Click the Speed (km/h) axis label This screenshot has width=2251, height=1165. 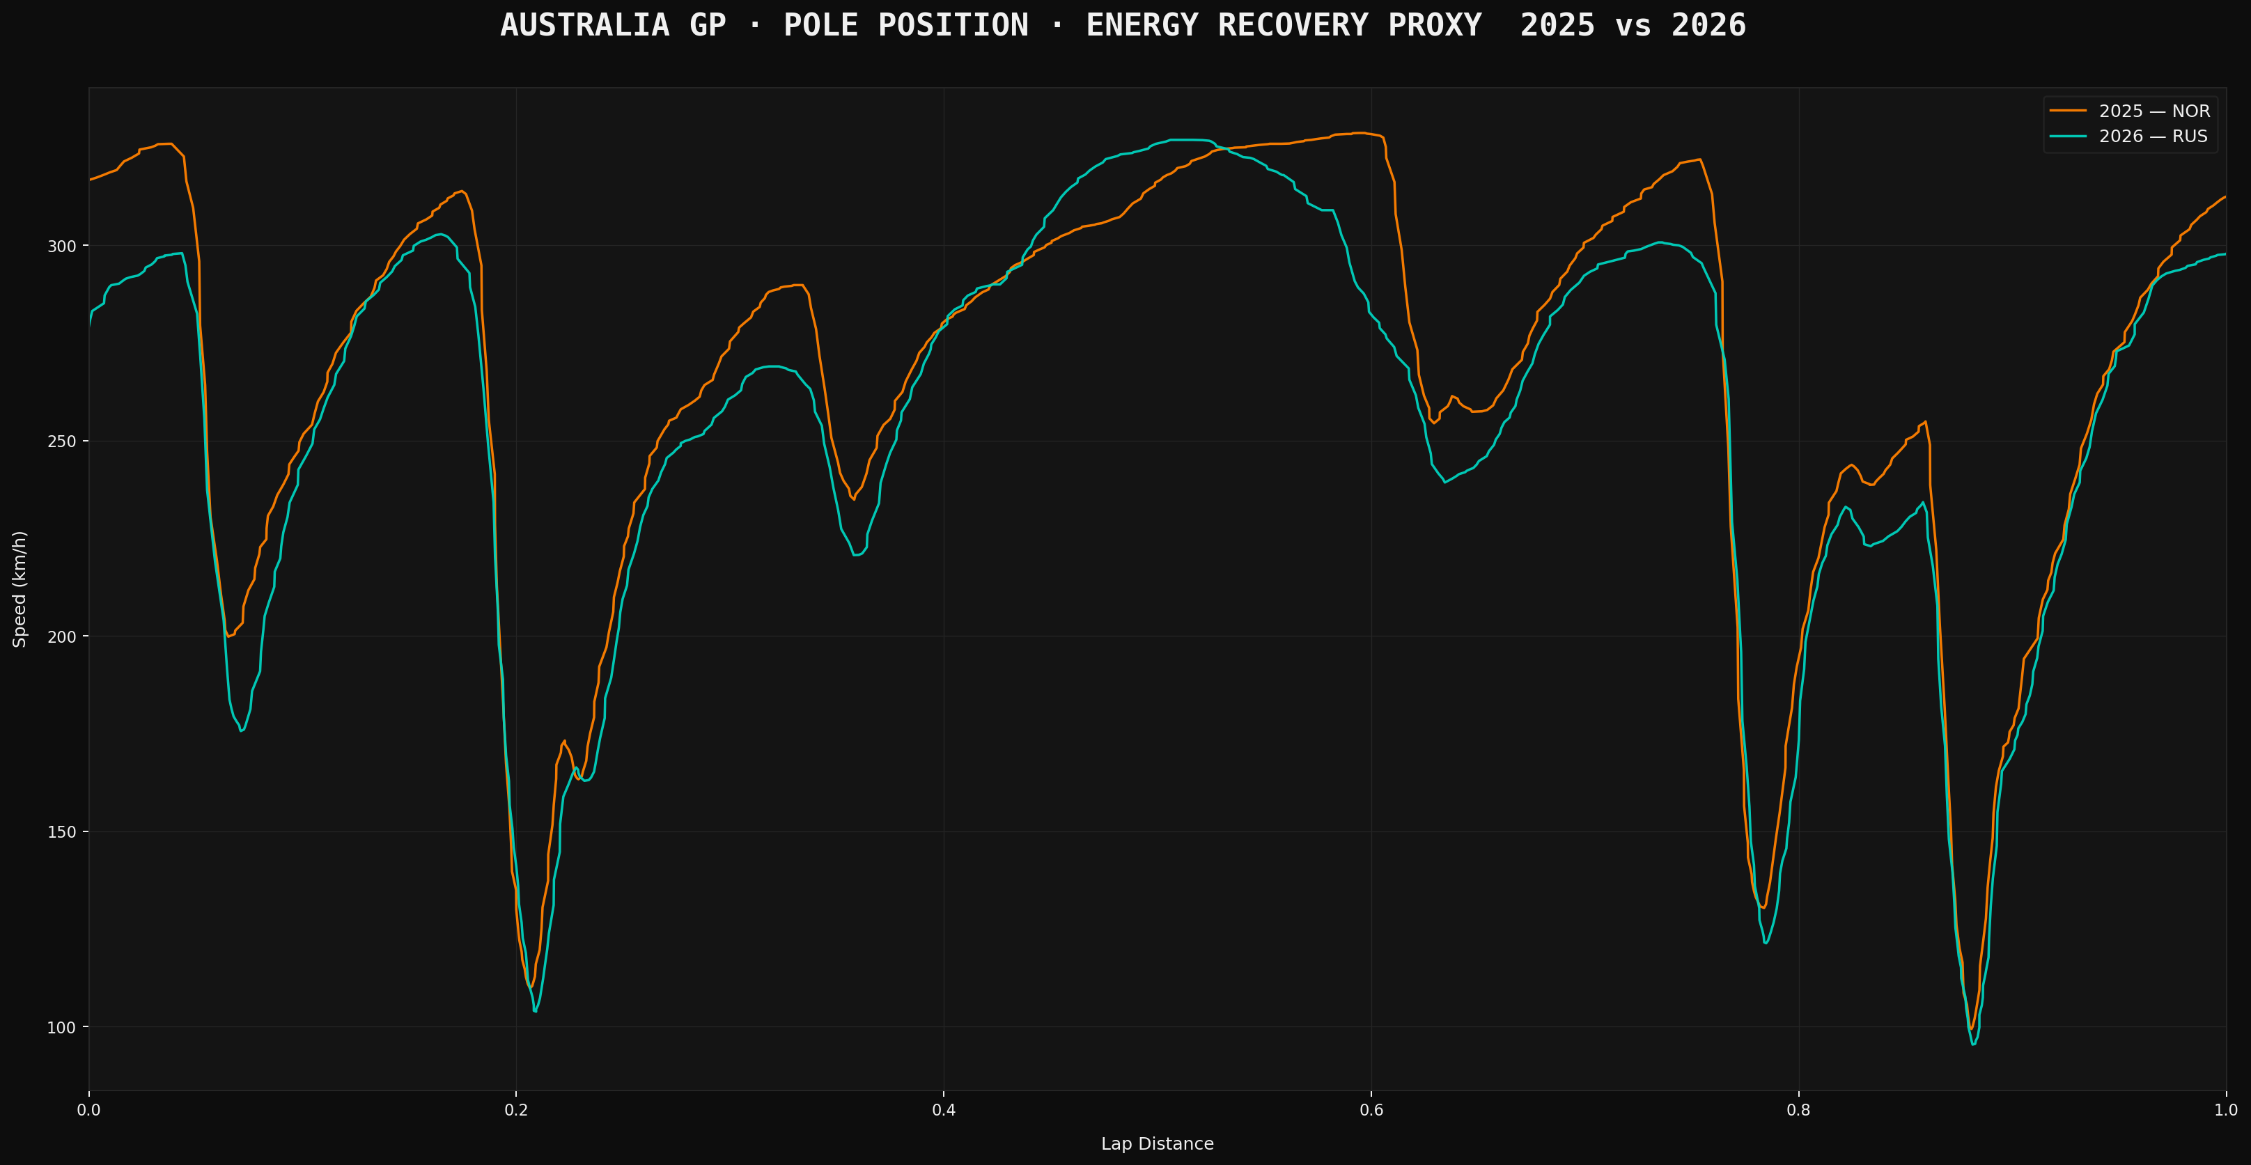pyautogui.click(x=20, y=589)
